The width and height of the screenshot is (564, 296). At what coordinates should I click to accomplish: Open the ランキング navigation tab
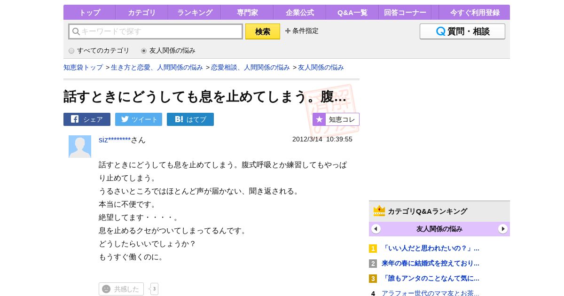(x=195, y=13)
